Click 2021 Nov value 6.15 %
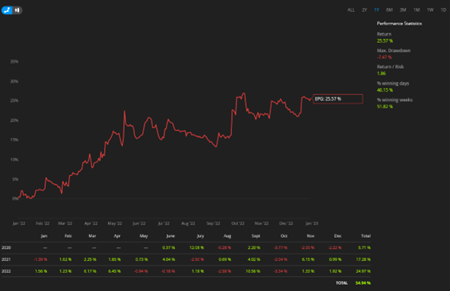450x291 pixels. (x=308, y=259)
